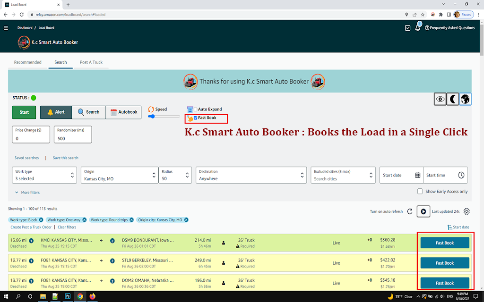Click stop 1 badge on KMCI Kansas City row
The image size is (484, 302).
pos(31,241)
